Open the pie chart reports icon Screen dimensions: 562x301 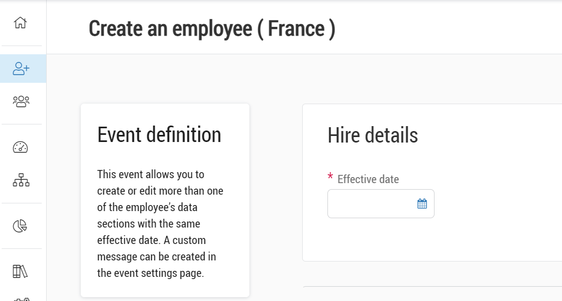point(20,226)
